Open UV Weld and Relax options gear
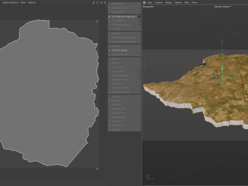Screen dimensions: 248x186 pyautogui.click(x=139, y=25)
